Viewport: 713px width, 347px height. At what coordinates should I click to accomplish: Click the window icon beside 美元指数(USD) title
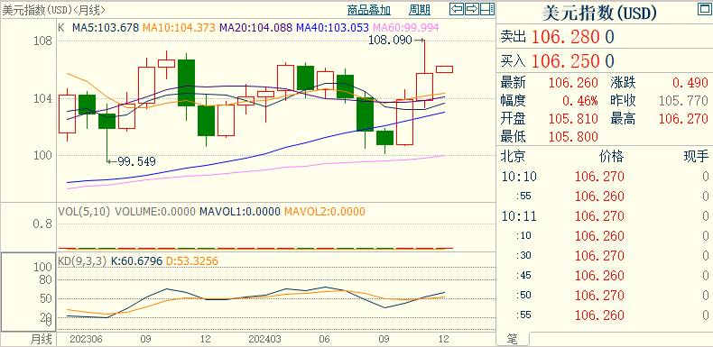tap(703, 10)
